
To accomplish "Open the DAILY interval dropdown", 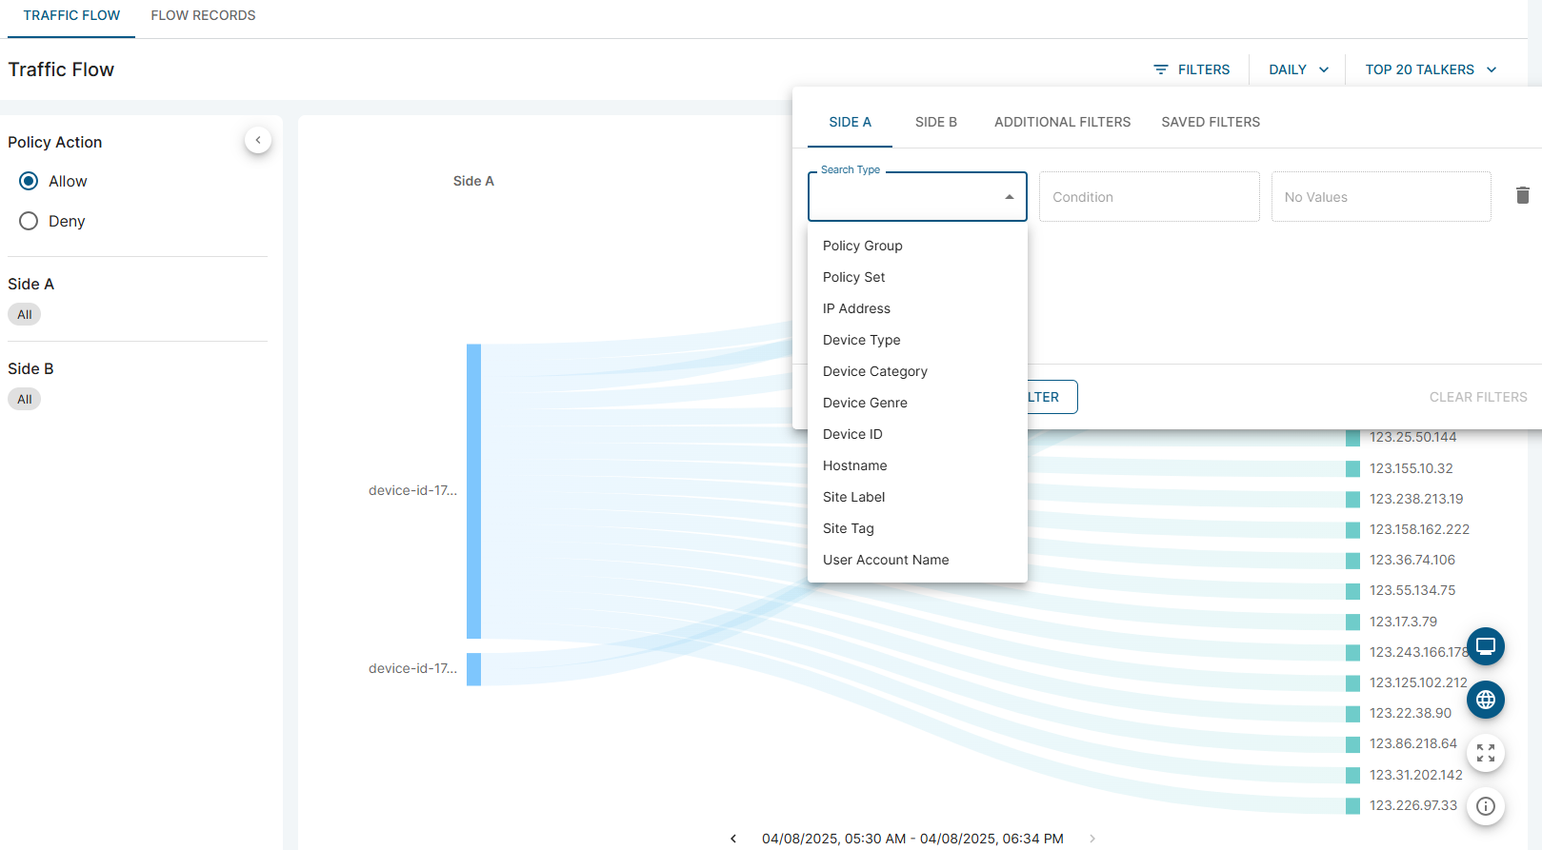I will tap(1297, 69).
